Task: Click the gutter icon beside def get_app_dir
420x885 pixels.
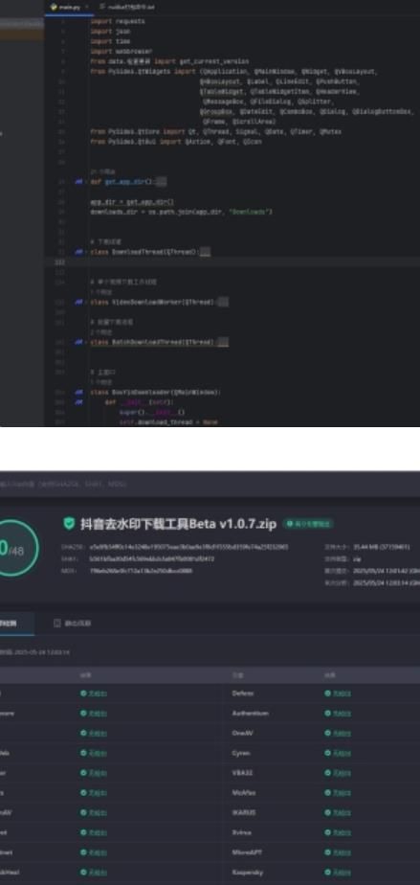Action: (x=78, y=182)
